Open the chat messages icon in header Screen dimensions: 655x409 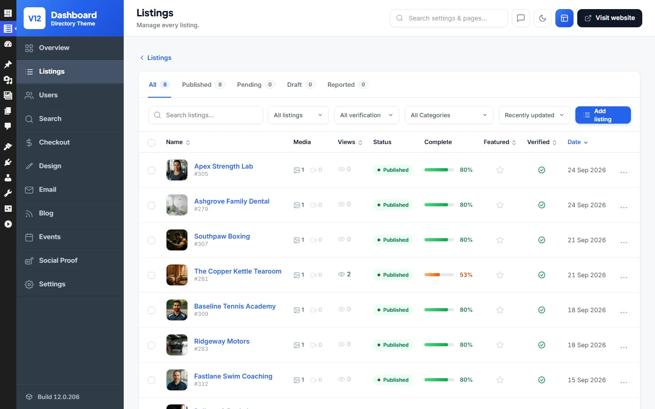tap(521, 18)
